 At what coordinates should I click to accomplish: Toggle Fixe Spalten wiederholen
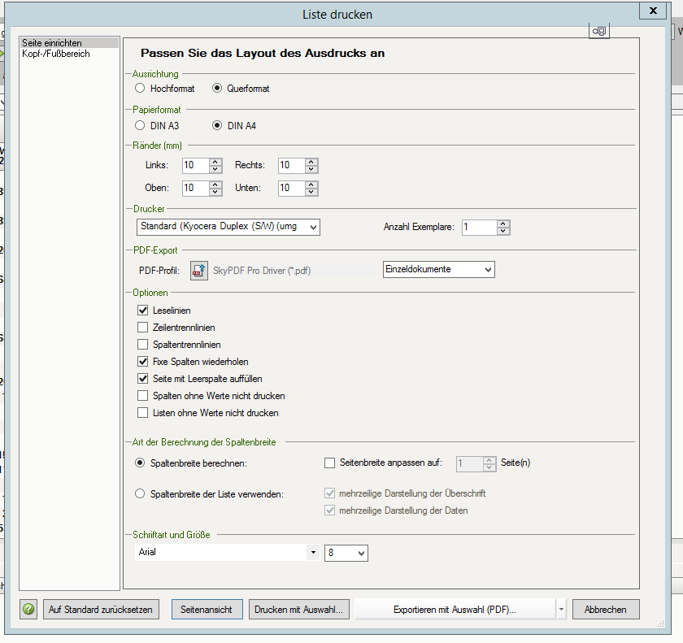[x=142, y=362]
